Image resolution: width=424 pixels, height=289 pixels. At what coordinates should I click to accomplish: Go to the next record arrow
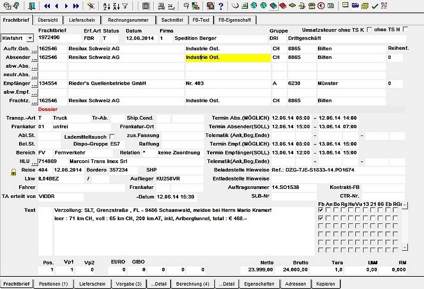point(66,6)
